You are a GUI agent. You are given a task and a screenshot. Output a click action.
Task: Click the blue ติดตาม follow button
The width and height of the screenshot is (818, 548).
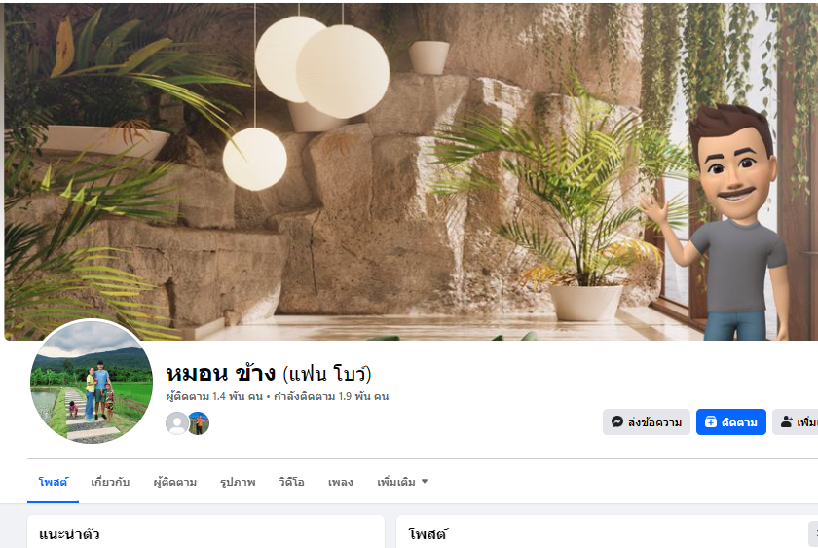(731, 421)
